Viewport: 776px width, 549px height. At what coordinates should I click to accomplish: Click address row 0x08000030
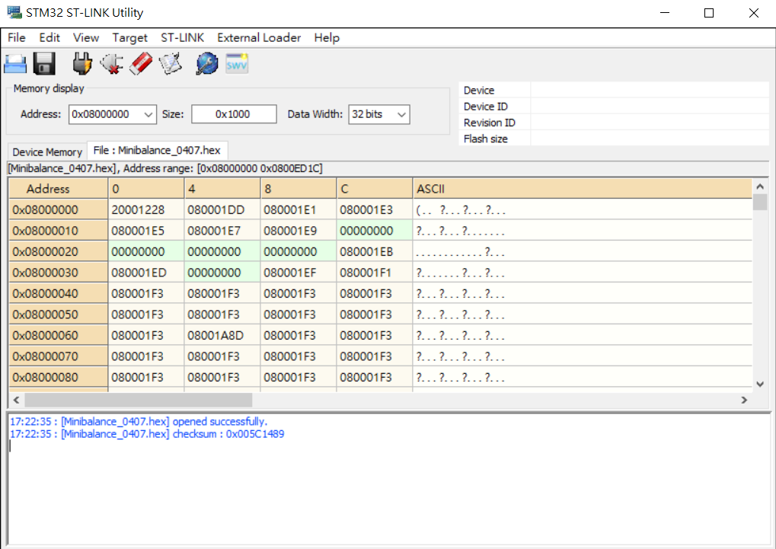point(59,273)
